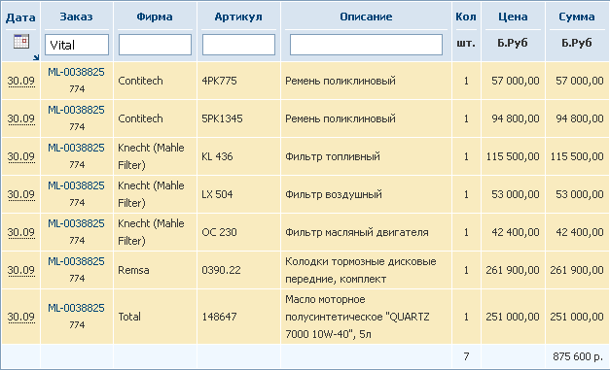Click date 30.09 in the OC 230 row
This screenshot has width=610, height=370.
click(x=21, y=232)
